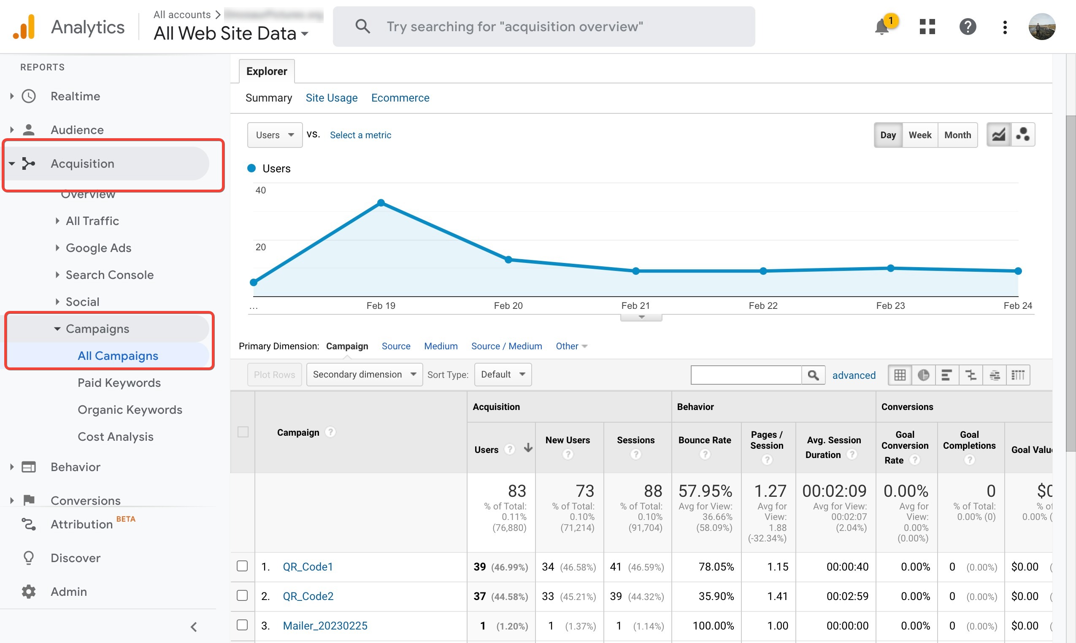Select the pie chart percentage view
This screenshot has height=643, width=1076.
point(924,375)
